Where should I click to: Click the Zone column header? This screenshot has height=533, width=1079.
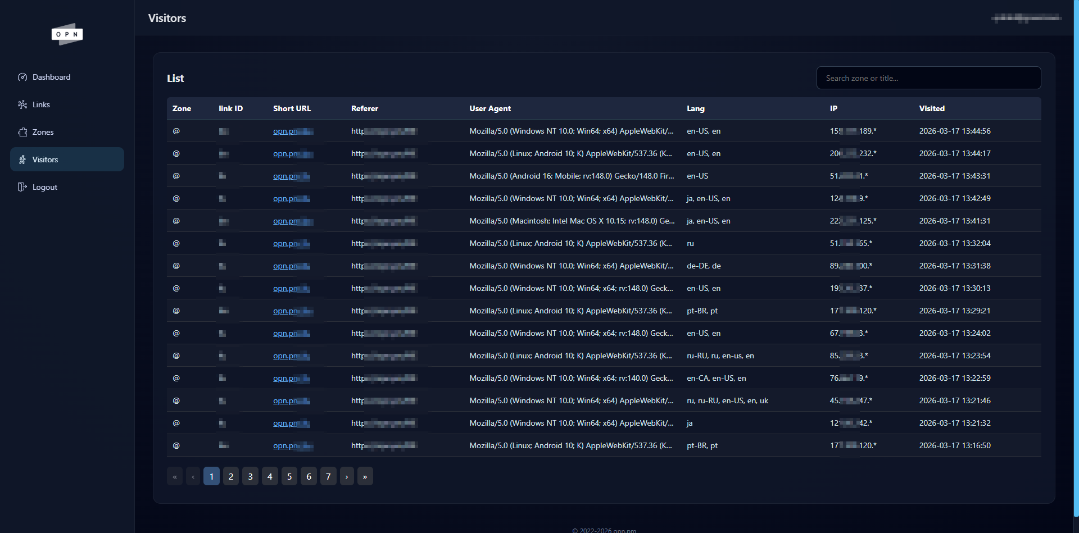(x=182, y=108)
